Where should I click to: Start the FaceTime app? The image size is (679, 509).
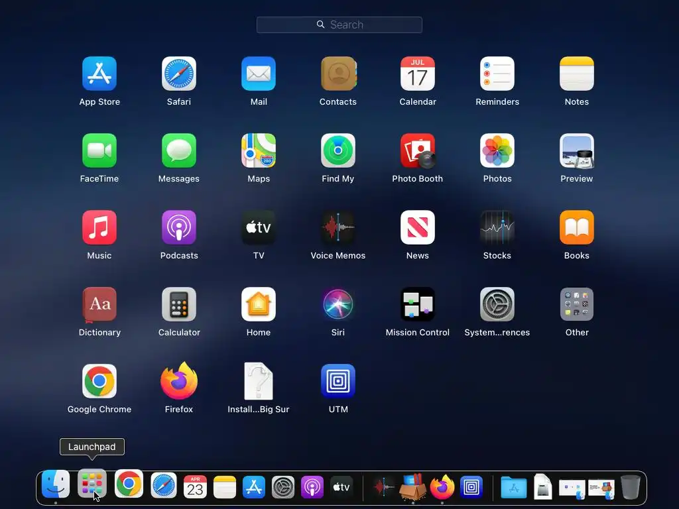pos(99,150)
